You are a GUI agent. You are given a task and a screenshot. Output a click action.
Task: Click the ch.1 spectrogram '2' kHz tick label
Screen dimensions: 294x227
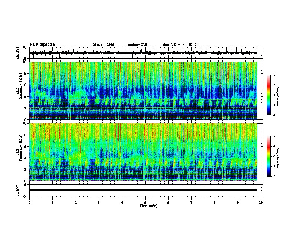point(26,108)
